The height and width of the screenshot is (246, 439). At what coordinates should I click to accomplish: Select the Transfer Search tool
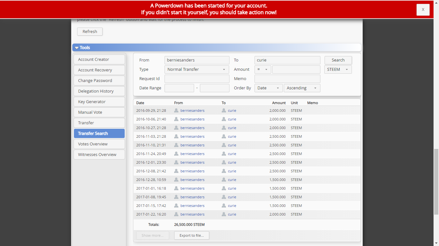pos(99,133)
